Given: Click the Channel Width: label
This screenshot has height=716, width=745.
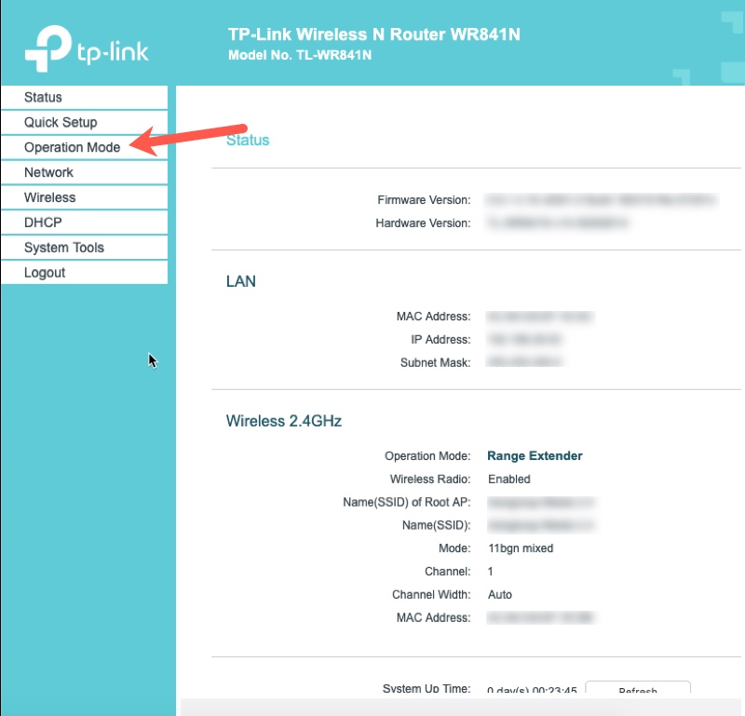Looking at the screenshot, I should coord(431,594).
